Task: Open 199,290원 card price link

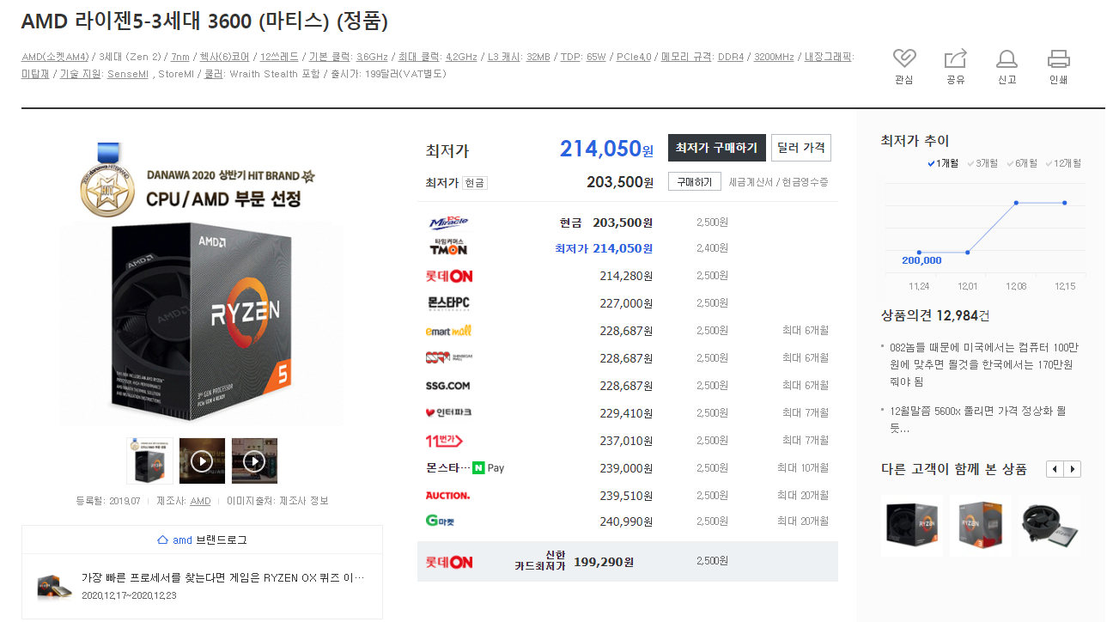Action: (x=604, y=562)
